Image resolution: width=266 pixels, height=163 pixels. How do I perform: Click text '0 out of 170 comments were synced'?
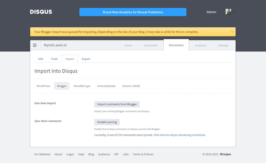[x=130, y=135]
